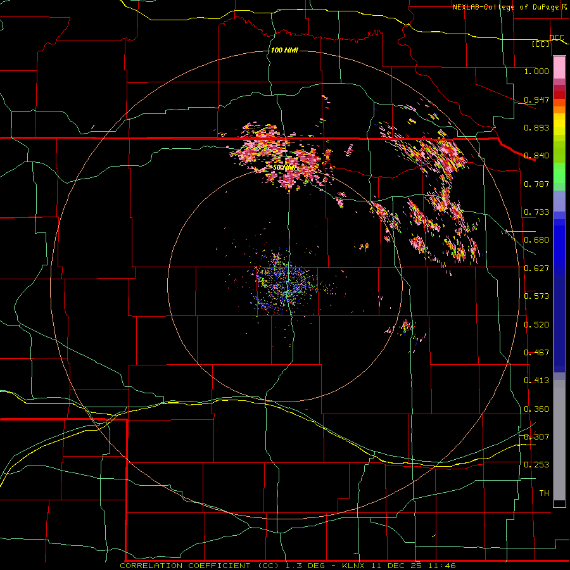Viewport: 570px width, 570px height.
Task: Click the 100 NMI range ring label
Action: point(284,50)
